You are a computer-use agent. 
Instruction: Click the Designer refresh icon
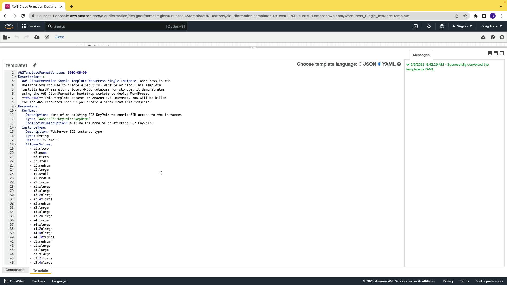point(502,37)
